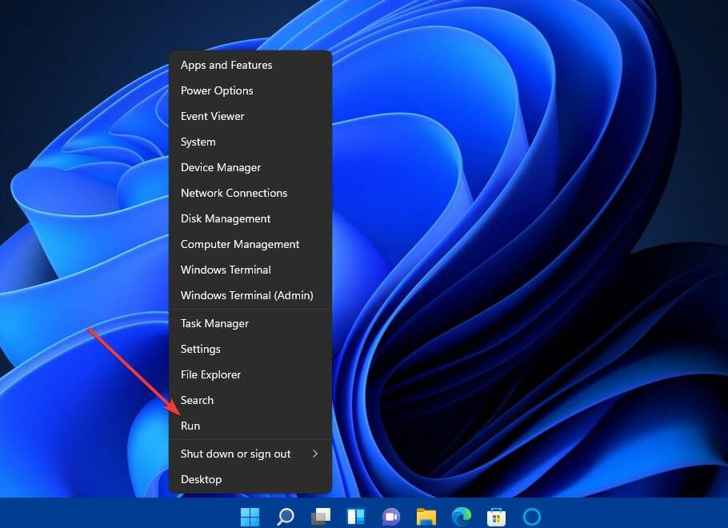Screen dimensions: 728x528
Task: Choose Desktop at the bottom of the menu
Action: click(x=201, y=479)
